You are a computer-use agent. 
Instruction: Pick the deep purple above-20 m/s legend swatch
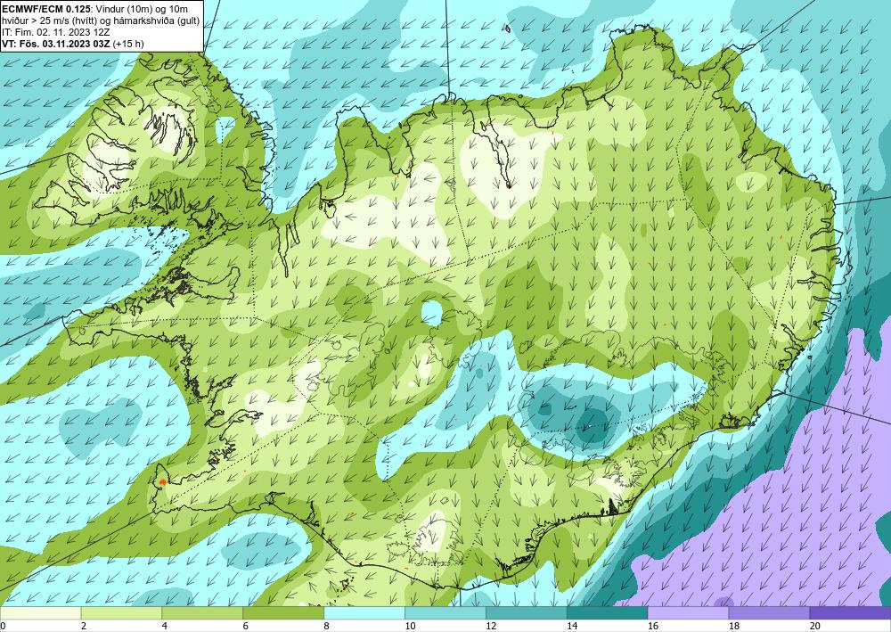click(850, 613)
